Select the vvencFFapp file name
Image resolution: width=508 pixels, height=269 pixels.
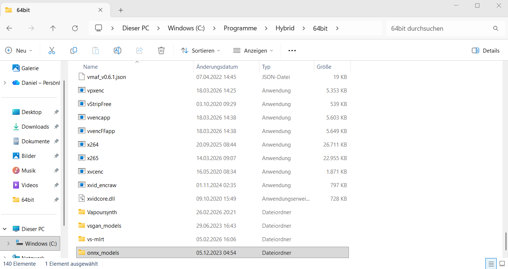[101, 131]
